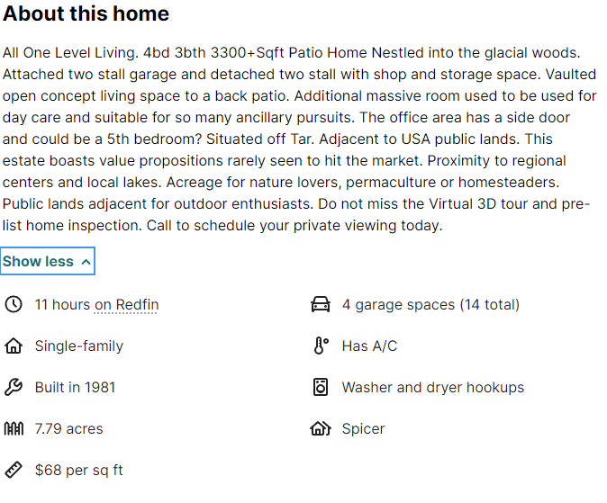
Task: Click the wrench icon beside Built in 1981
Action: pyautogui.click(x=14, y=387)
